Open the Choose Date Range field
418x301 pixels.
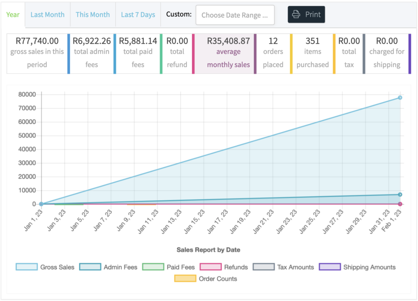coord(235,15)
